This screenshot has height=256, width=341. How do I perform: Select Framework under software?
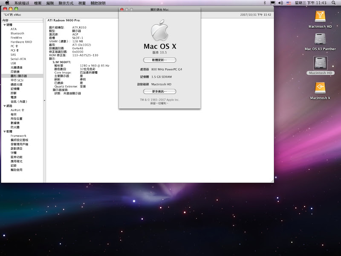[x=18, y=136]
